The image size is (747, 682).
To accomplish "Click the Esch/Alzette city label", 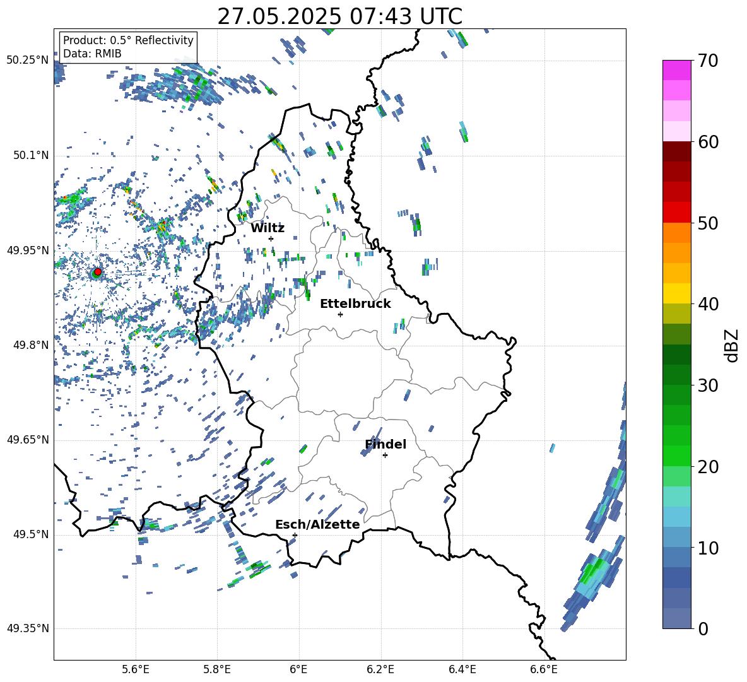I will pos(317,524).
